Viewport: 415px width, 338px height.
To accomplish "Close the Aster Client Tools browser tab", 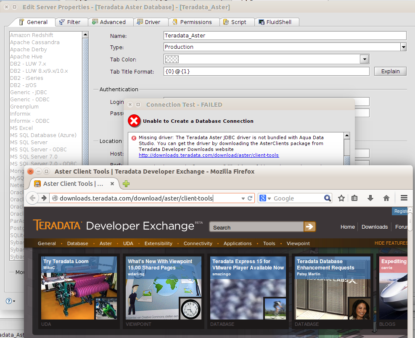I will point(112,183).
